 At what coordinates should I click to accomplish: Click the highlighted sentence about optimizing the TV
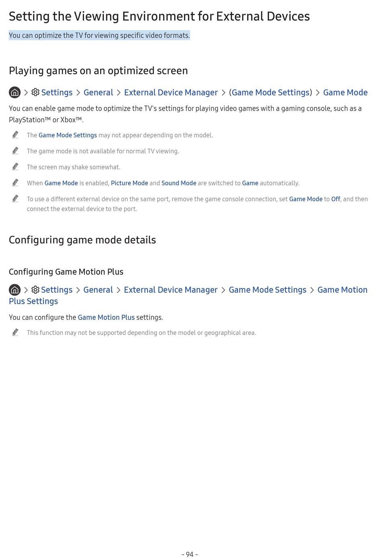click(99, 35)
